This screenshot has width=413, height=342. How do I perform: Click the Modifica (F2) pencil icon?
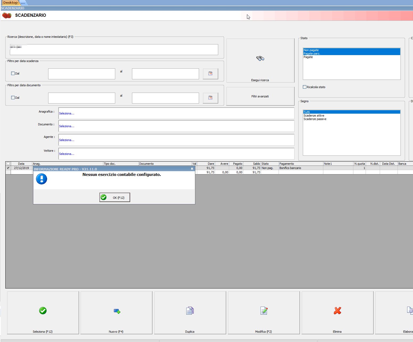(264, 311)
